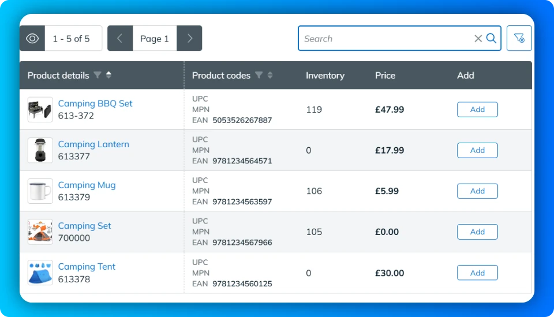The image size is (554, 317).
Task: Select EAN code 5053526267887
Action: tap(242, 120)
